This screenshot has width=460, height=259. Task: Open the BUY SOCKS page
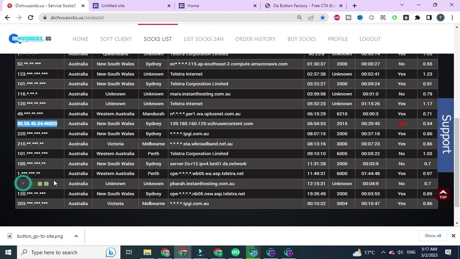[302, 39]
